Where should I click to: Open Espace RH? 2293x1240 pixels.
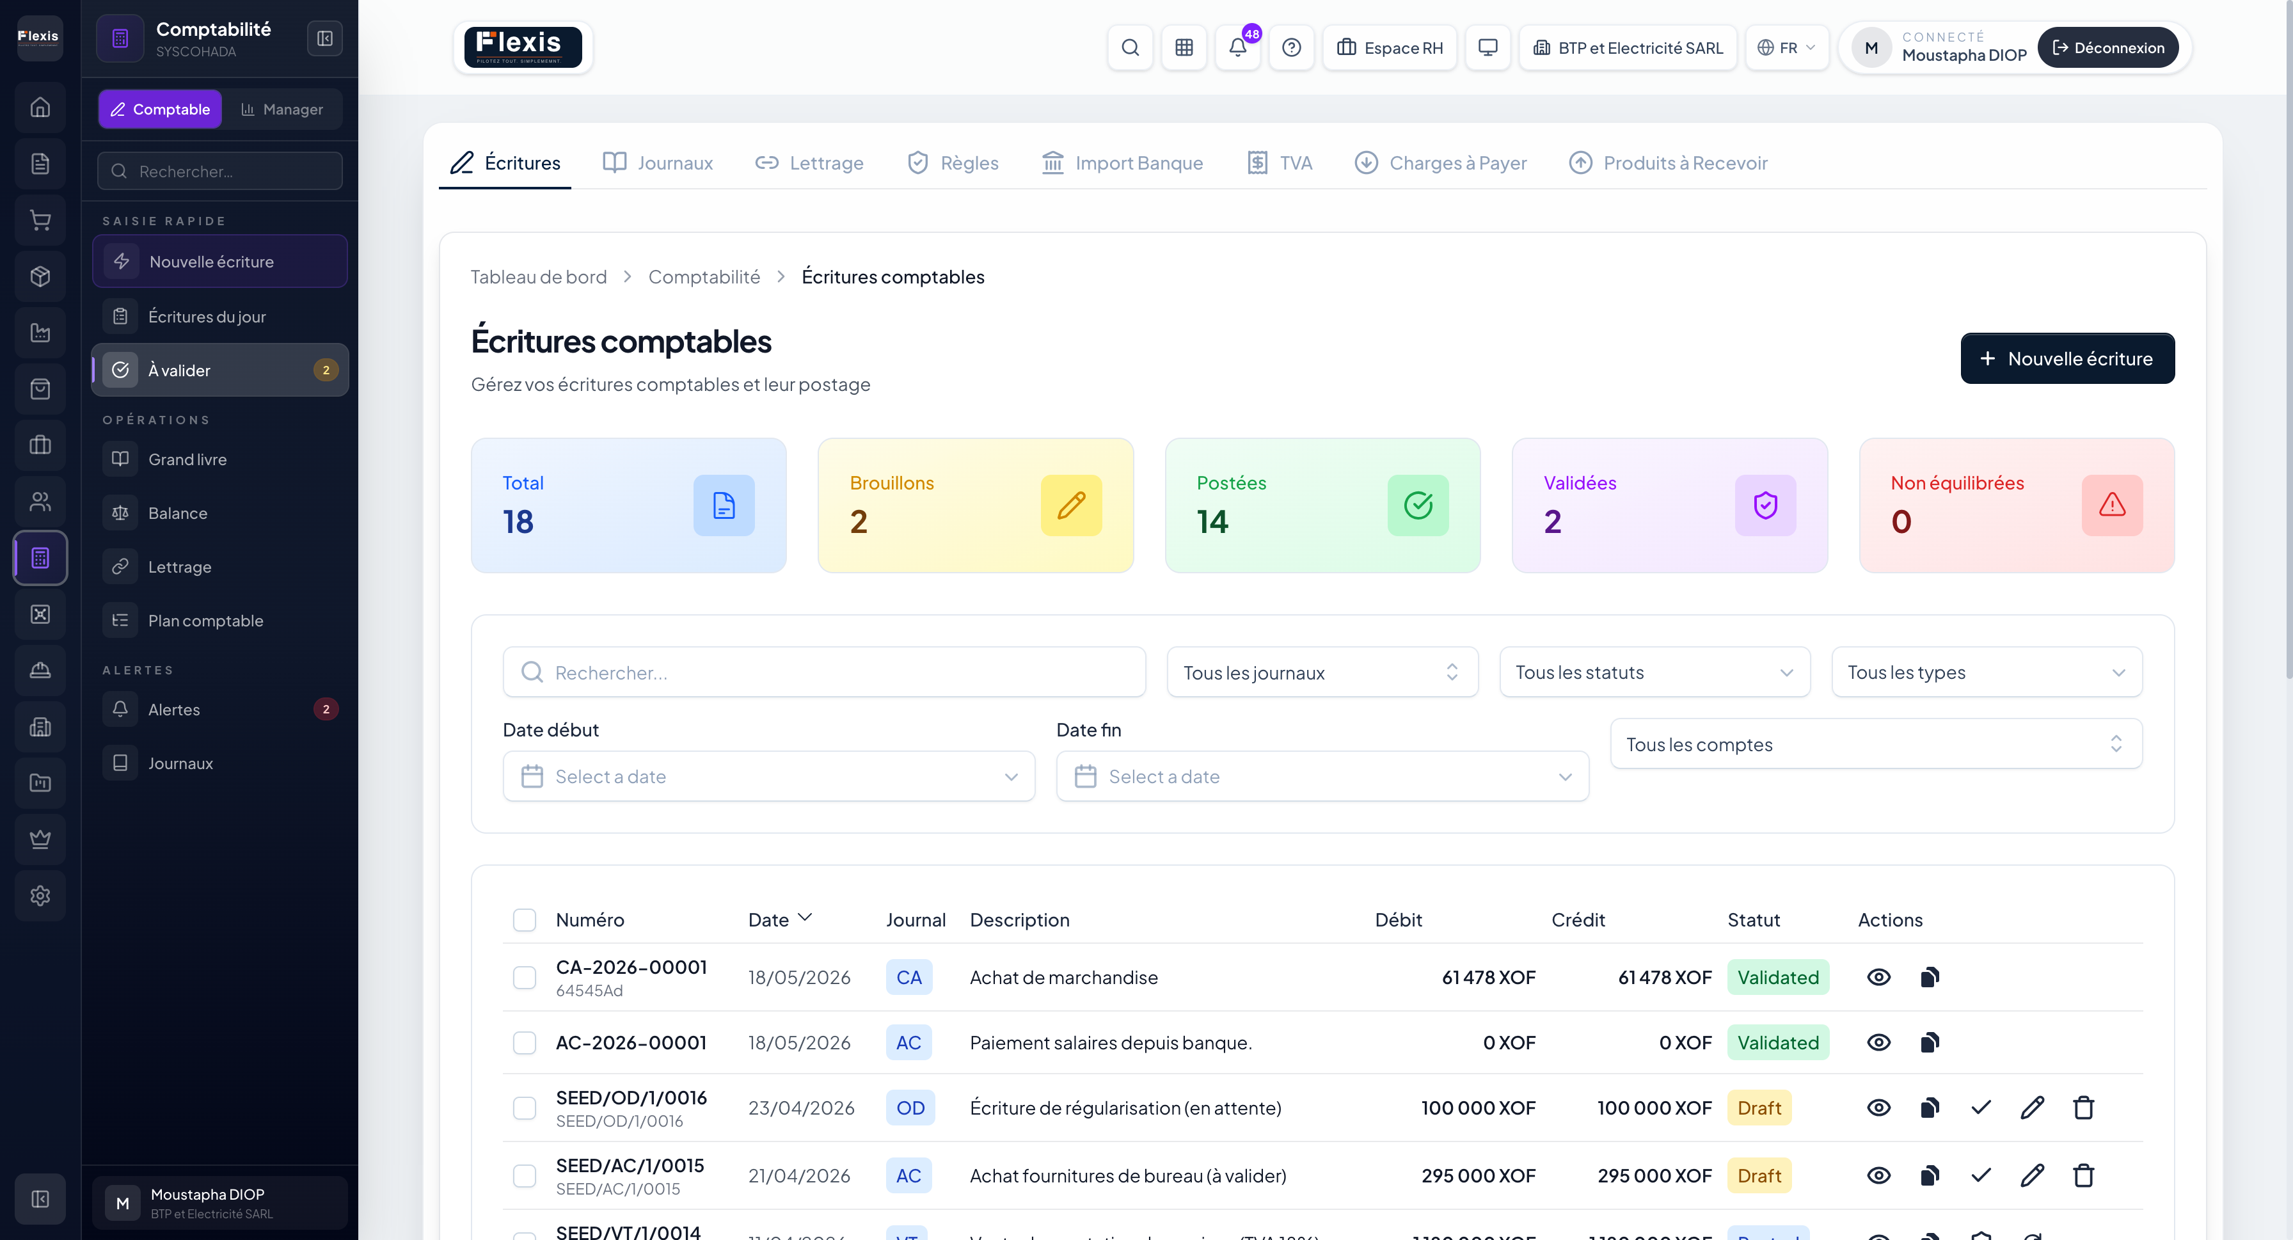tap(1388, 47)
